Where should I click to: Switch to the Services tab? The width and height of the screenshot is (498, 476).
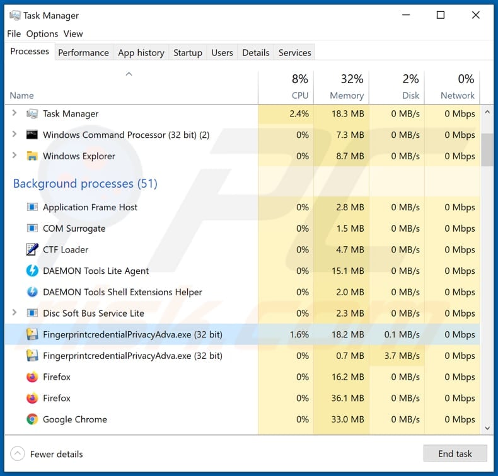point(295,52)
